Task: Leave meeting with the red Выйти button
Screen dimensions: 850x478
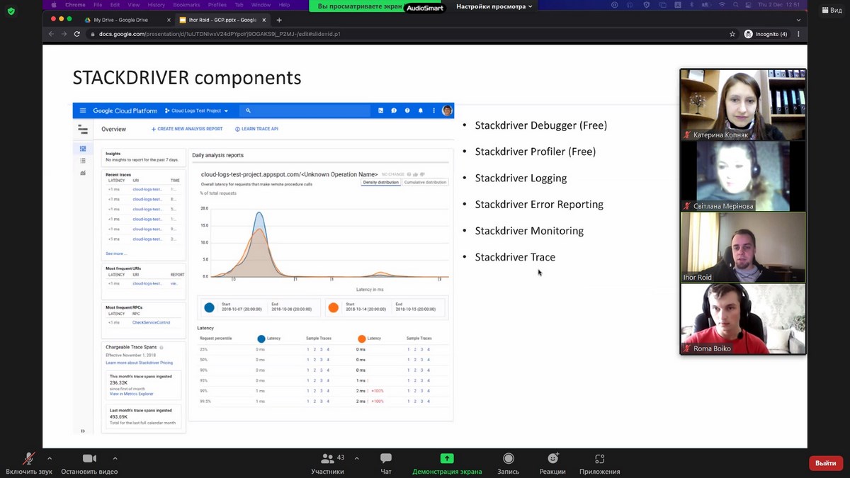Action: (x=825, y=463)
